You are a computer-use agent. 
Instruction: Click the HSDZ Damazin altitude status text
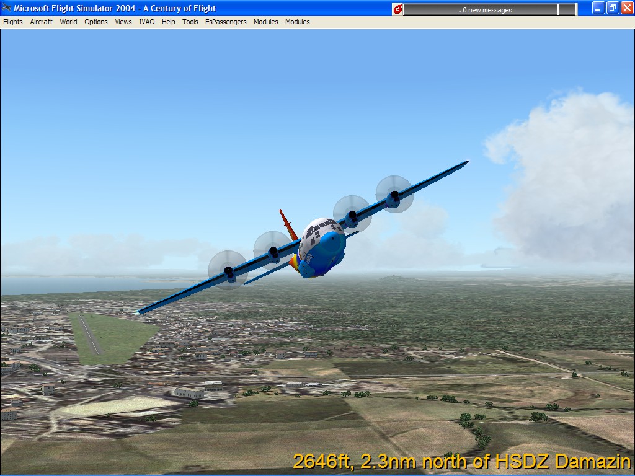coord(461,462)
